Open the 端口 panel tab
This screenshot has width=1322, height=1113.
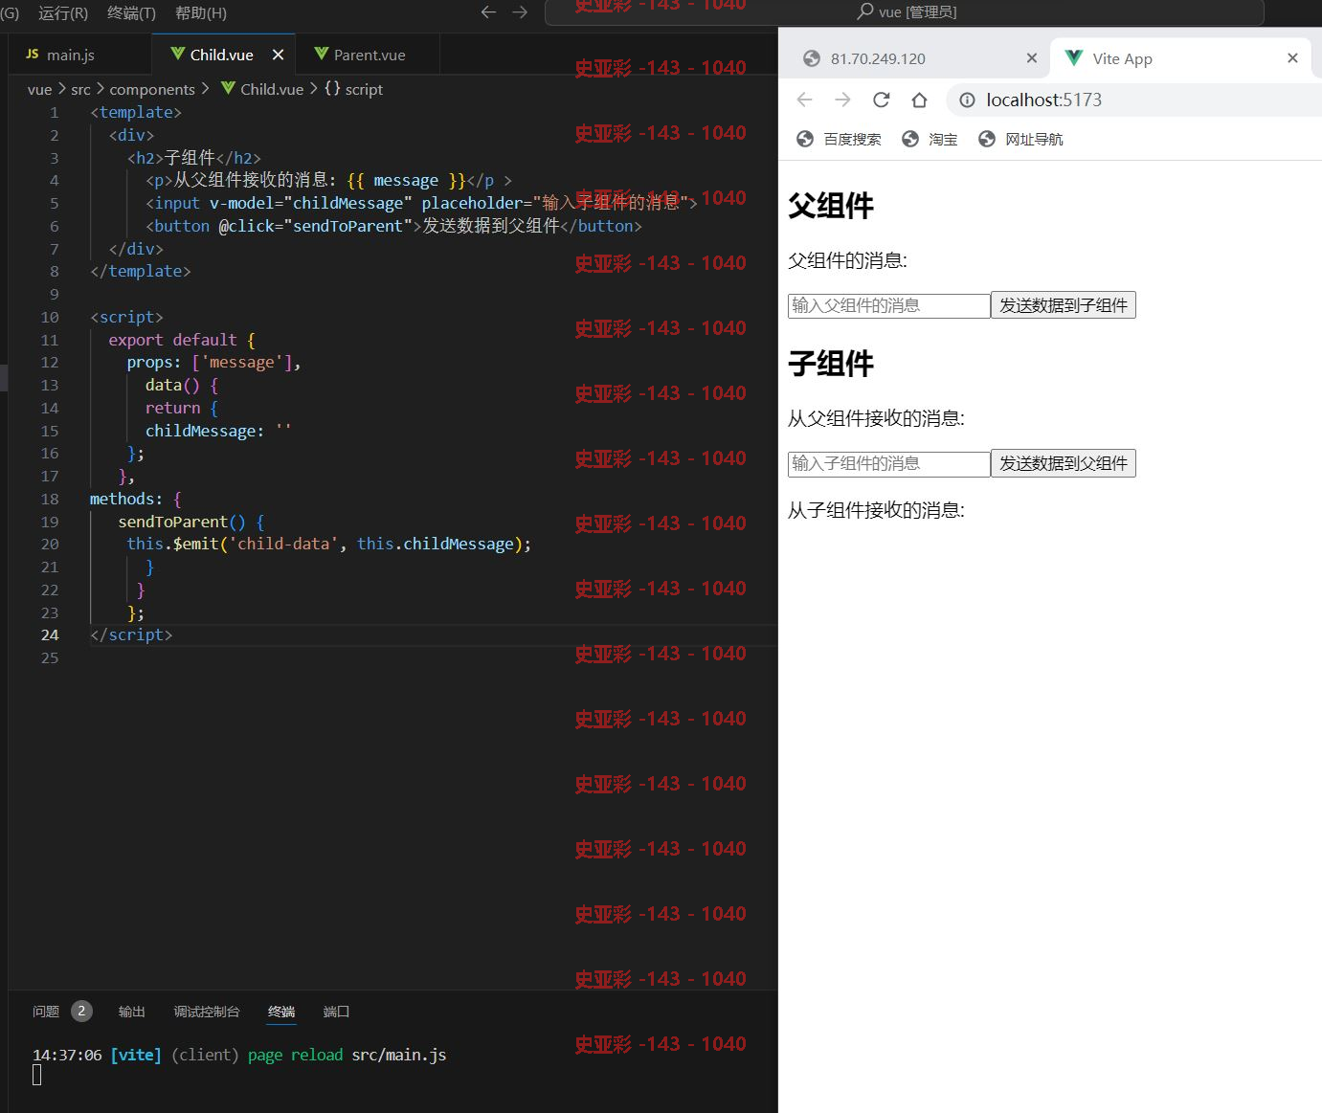(336, 1012)
